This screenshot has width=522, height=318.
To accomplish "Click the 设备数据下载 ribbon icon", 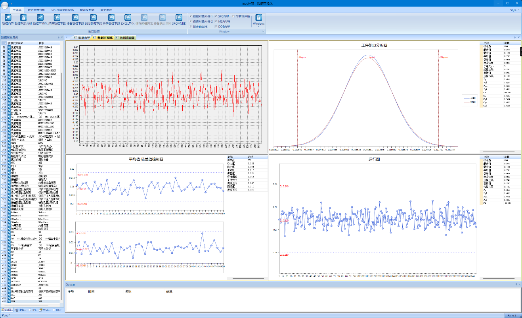I will point(75,17).
